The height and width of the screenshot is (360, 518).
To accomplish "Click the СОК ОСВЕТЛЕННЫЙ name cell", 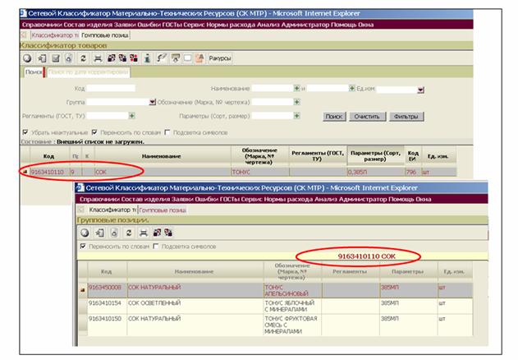I will tap(195, 306).
